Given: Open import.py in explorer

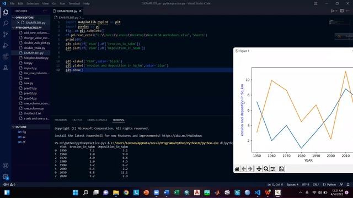Looking at the screenshot, I should click(31, 68).
